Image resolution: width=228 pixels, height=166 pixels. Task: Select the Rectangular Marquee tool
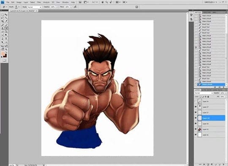click(3, 15)
